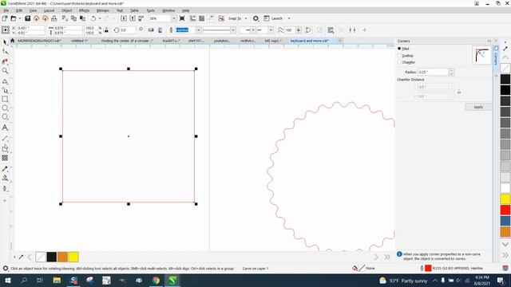Select the Shape tool in the toolbox

point(5,51)
